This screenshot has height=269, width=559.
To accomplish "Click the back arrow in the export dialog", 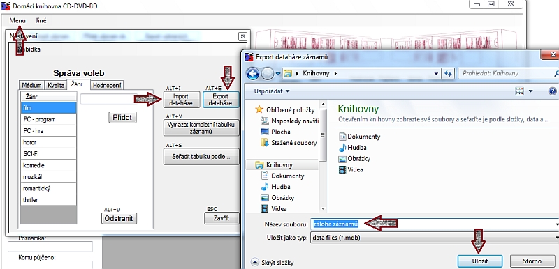I will click(x=252, y=74).
